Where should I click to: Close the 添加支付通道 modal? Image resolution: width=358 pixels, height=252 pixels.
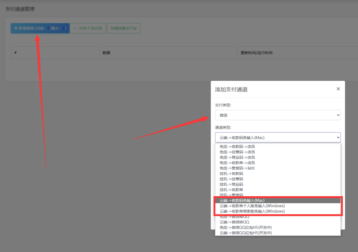point(338,89)
